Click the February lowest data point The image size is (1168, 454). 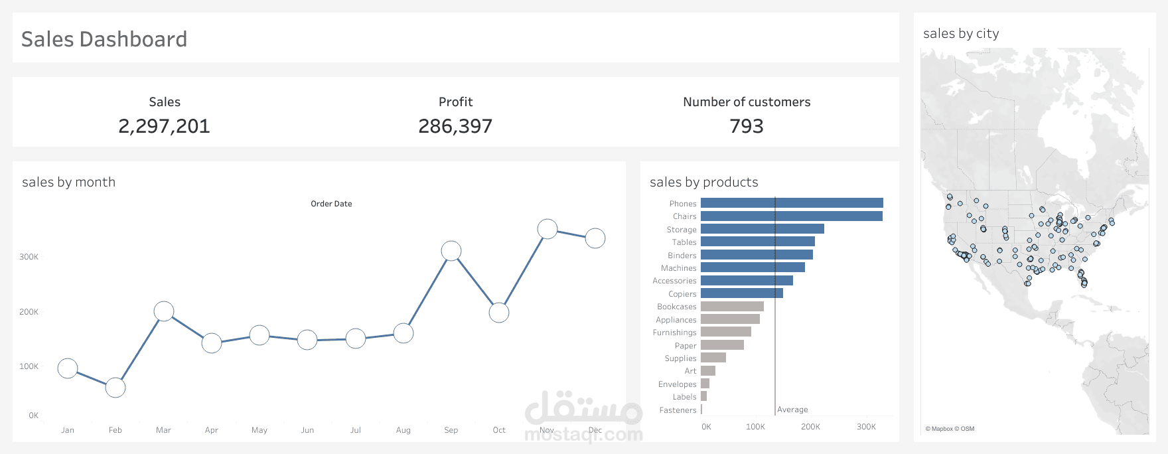(115, 388)
